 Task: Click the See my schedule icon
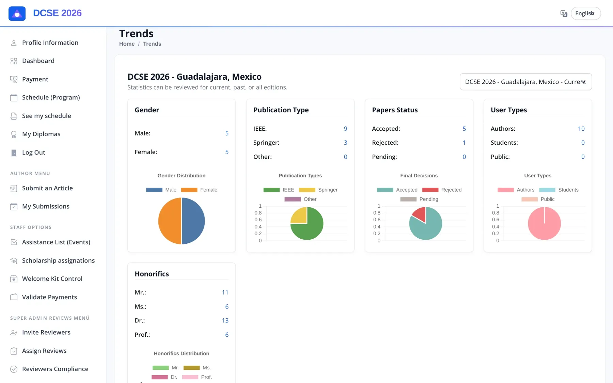tap(14, 116)
